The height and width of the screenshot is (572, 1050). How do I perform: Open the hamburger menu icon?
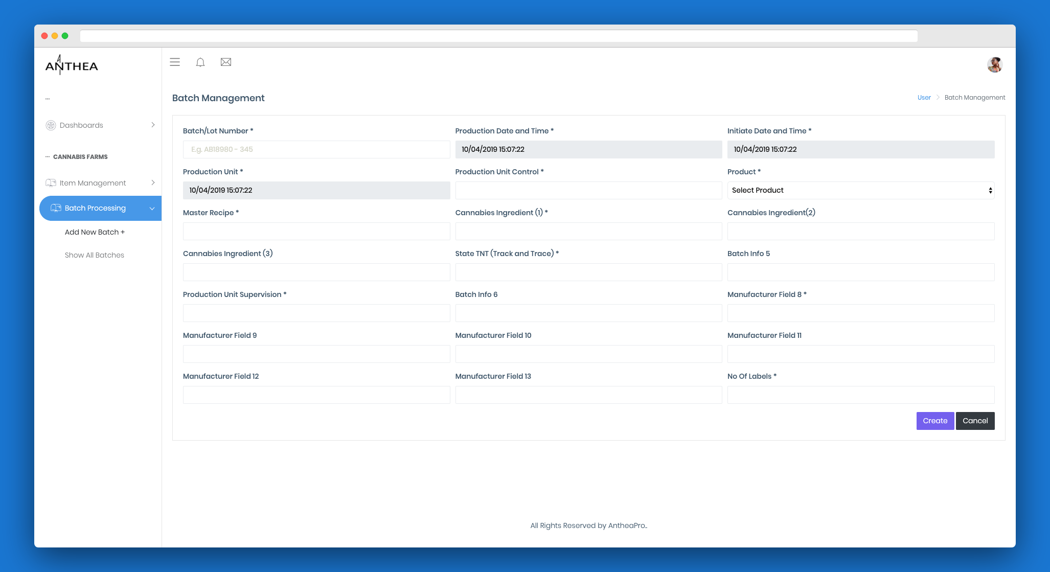[175, 62]
